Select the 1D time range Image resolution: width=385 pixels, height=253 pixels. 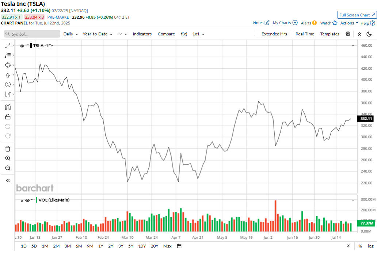click(24, 246)
